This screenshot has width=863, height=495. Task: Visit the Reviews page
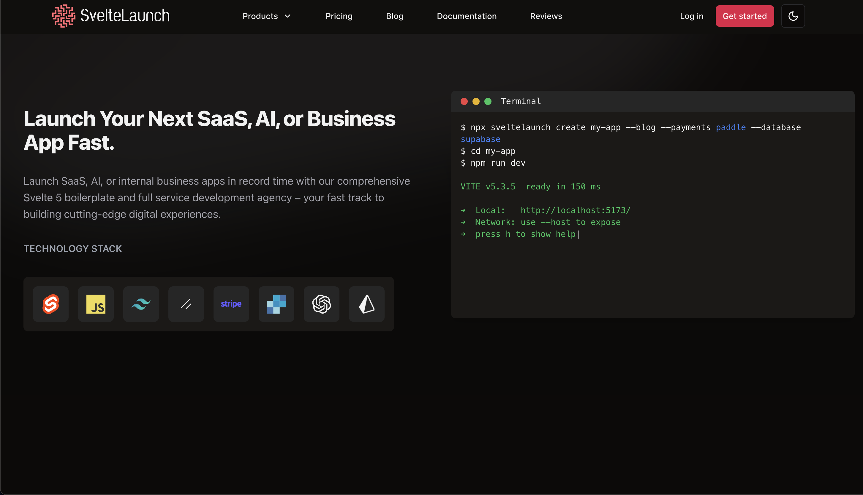click(546, 16)
